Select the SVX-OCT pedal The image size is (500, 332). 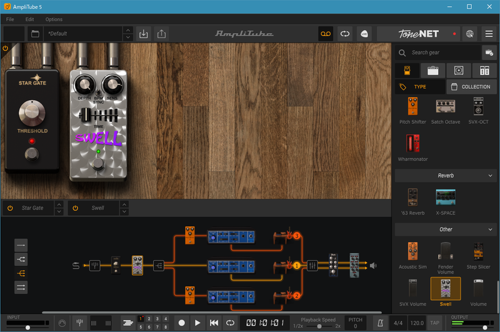478,111
